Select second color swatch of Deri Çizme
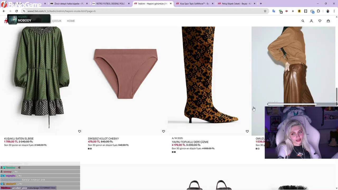The height and width of the screenshot is (190, 338). click(175, 152)
